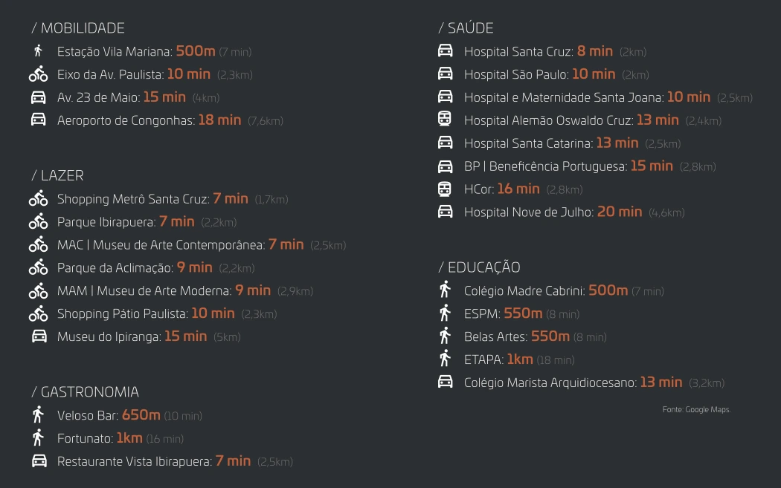Click the car icon beside Museu do Ipiranga
Image resolution: width=781 pixels, height=488 pixels.
click(39, 336)
